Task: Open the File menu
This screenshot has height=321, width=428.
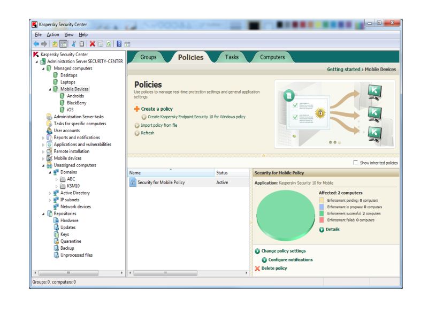Action: pyautogui.click(x=38, y=35)
